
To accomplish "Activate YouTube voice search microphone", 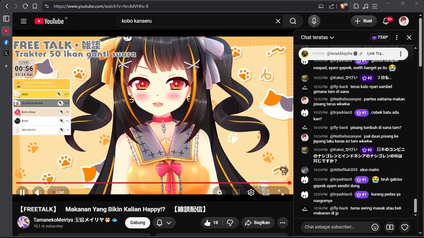I will tap(314, 21).
